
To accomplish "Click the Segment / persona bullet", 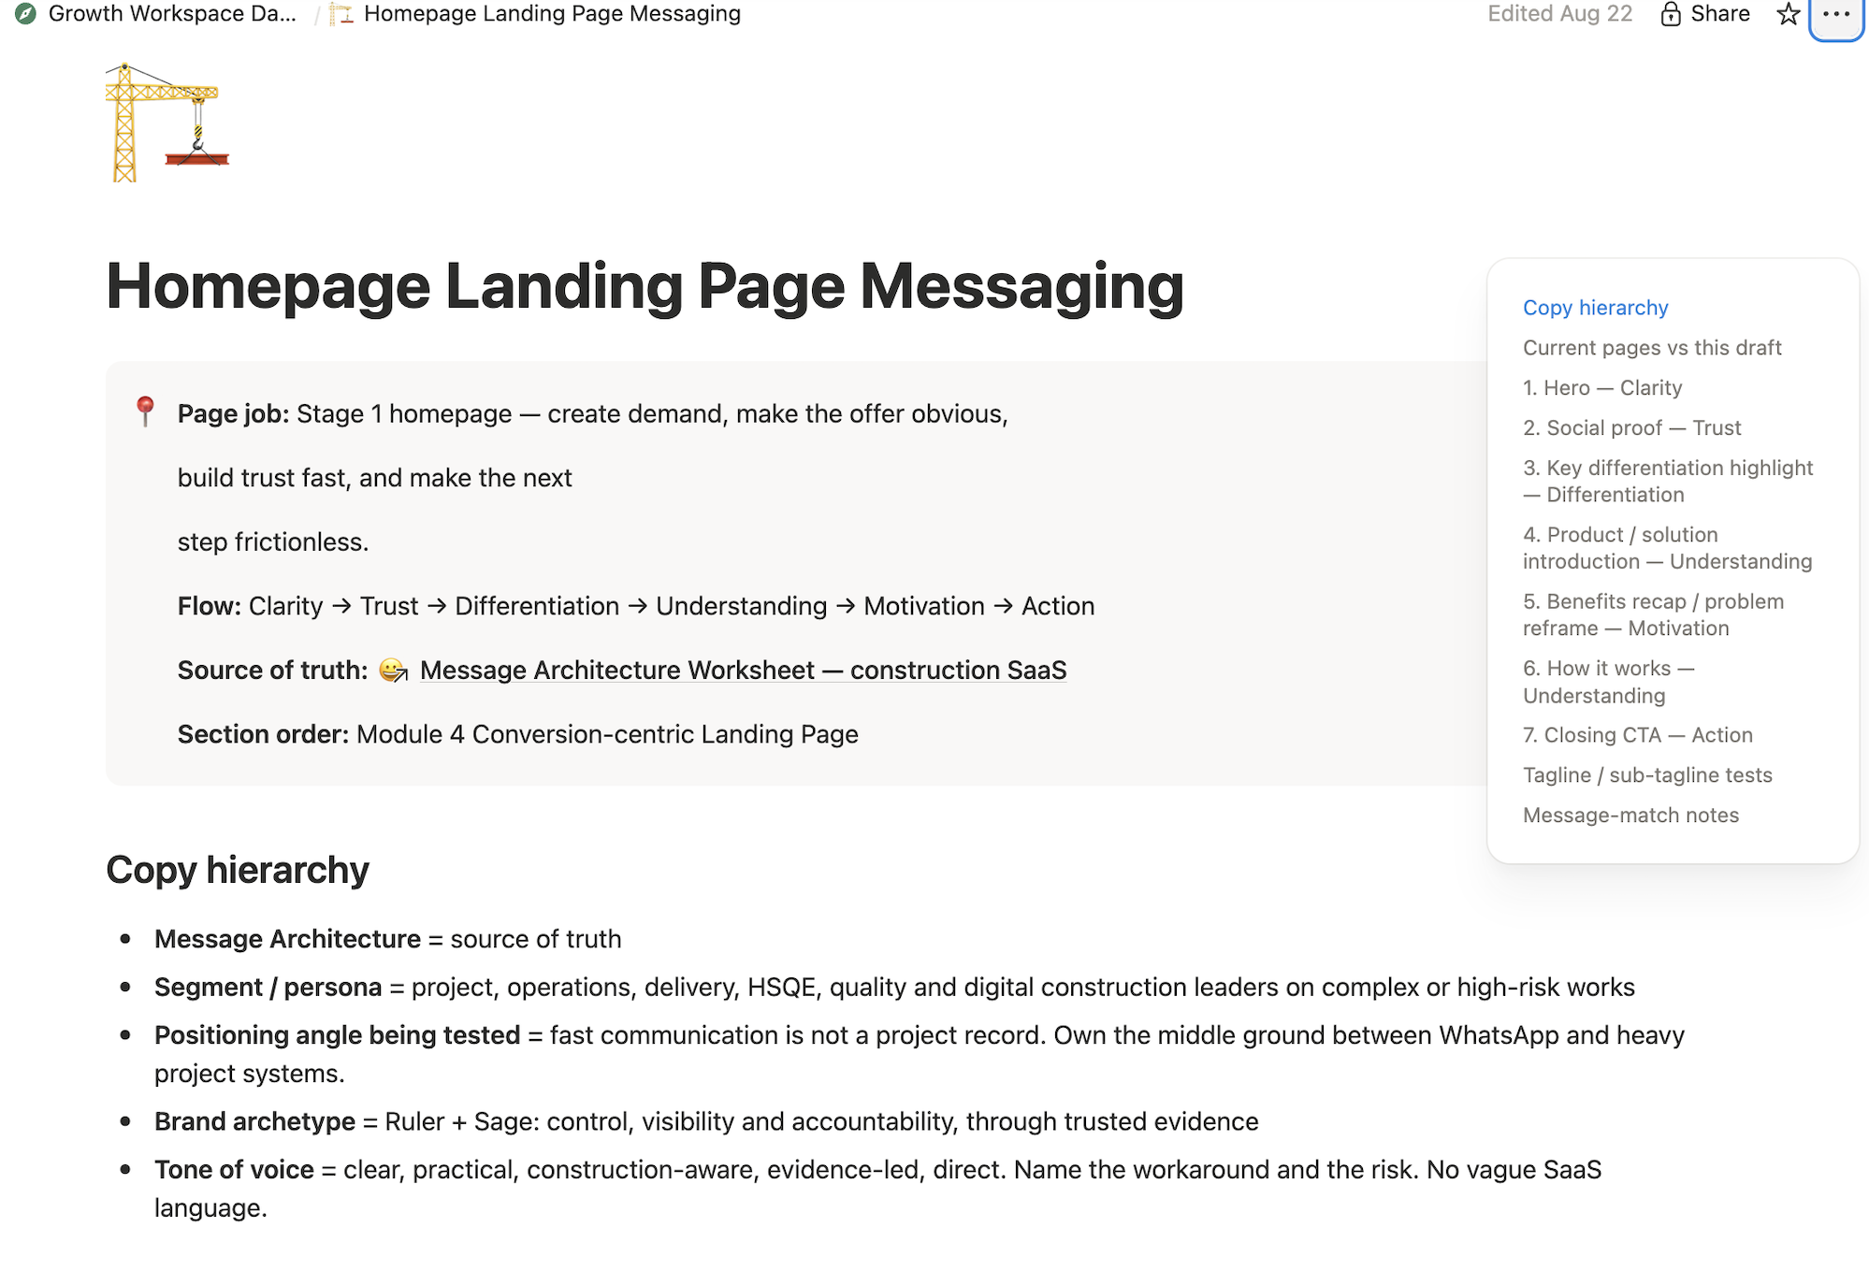I will 894,988.
